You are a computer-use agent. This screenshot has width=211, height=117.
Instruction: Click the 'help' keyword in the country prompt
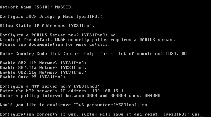[89, 54]
